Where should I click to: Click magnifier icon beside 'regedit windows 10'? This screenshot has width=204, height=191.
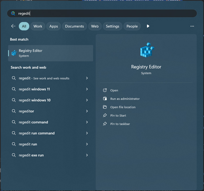pyautogui.click(x=14, y=100)
